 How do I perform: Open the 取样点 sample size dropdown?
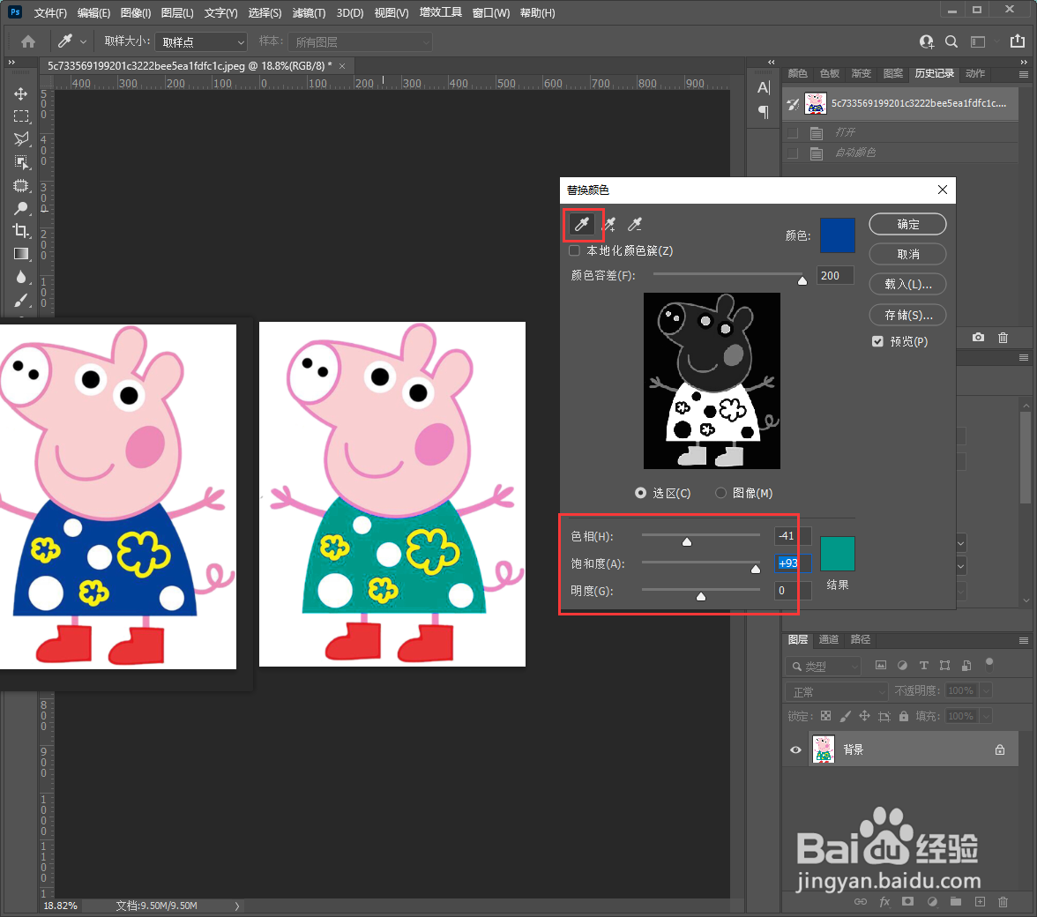coord(201,41)
